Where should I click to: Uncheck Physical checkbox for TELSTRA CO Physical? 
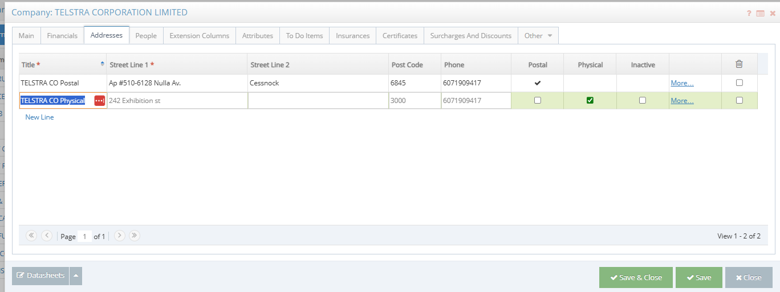tap(590, 100)
